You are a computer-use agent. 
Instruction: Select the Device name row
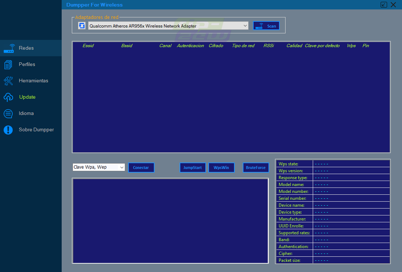pyautogui.click(x=333, y=205)
